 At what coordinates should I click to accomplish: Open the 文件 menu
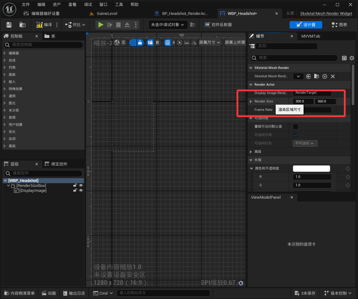[26, 5]
